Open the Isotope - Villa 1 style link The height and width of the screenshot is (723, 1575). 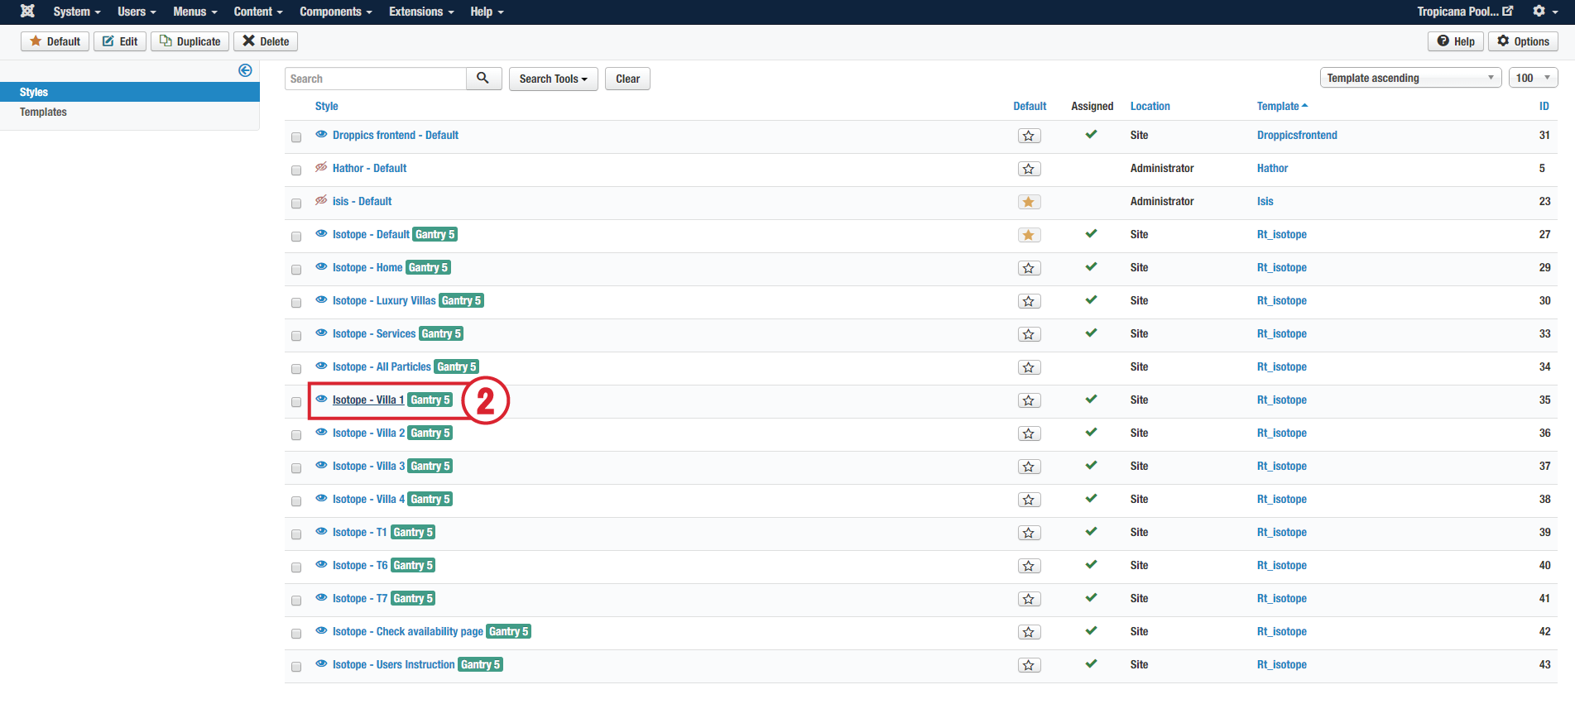tap(368, 400)
